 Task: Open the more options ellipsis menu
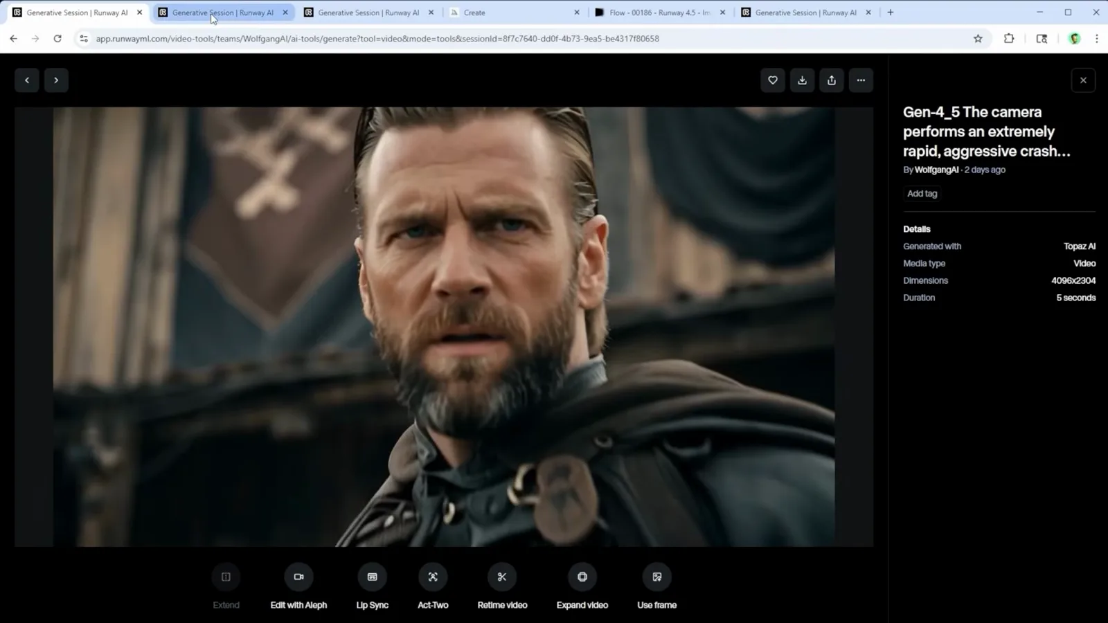(861, 80)
